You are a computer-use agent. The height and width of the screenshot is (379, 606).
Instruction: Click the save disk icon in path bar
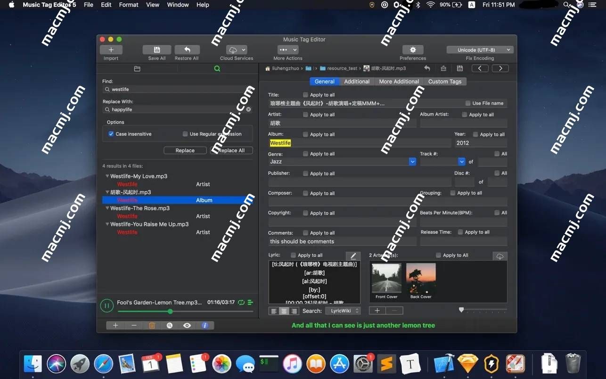459,68
